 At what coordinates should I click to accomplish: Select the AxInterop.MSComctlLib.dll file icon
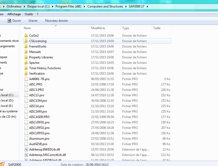(26, 155)
